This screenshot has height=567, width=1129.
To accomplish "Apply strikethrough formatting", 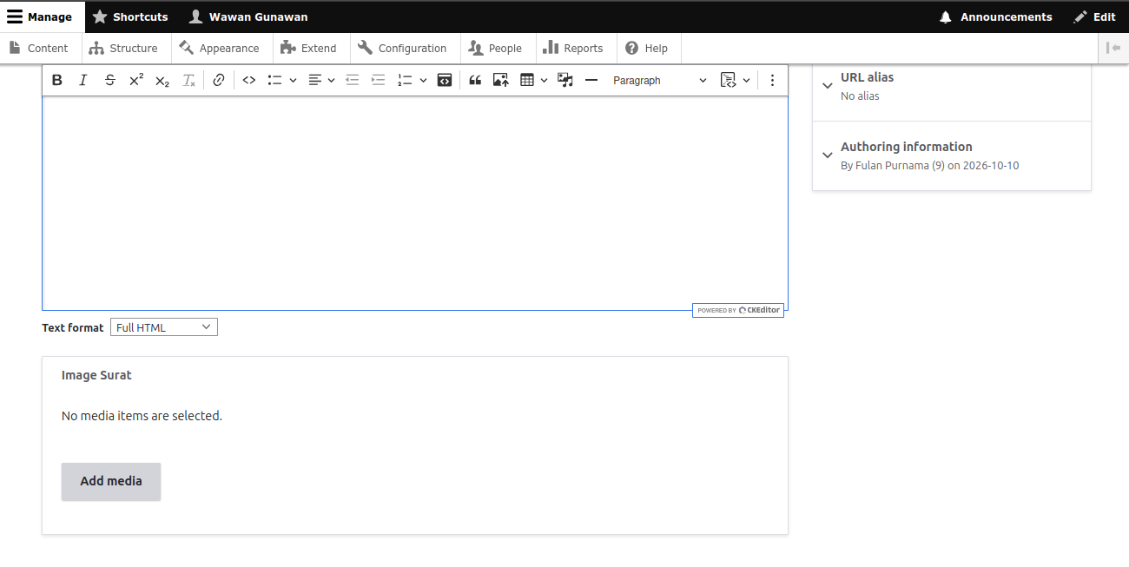I will point(109,80).
